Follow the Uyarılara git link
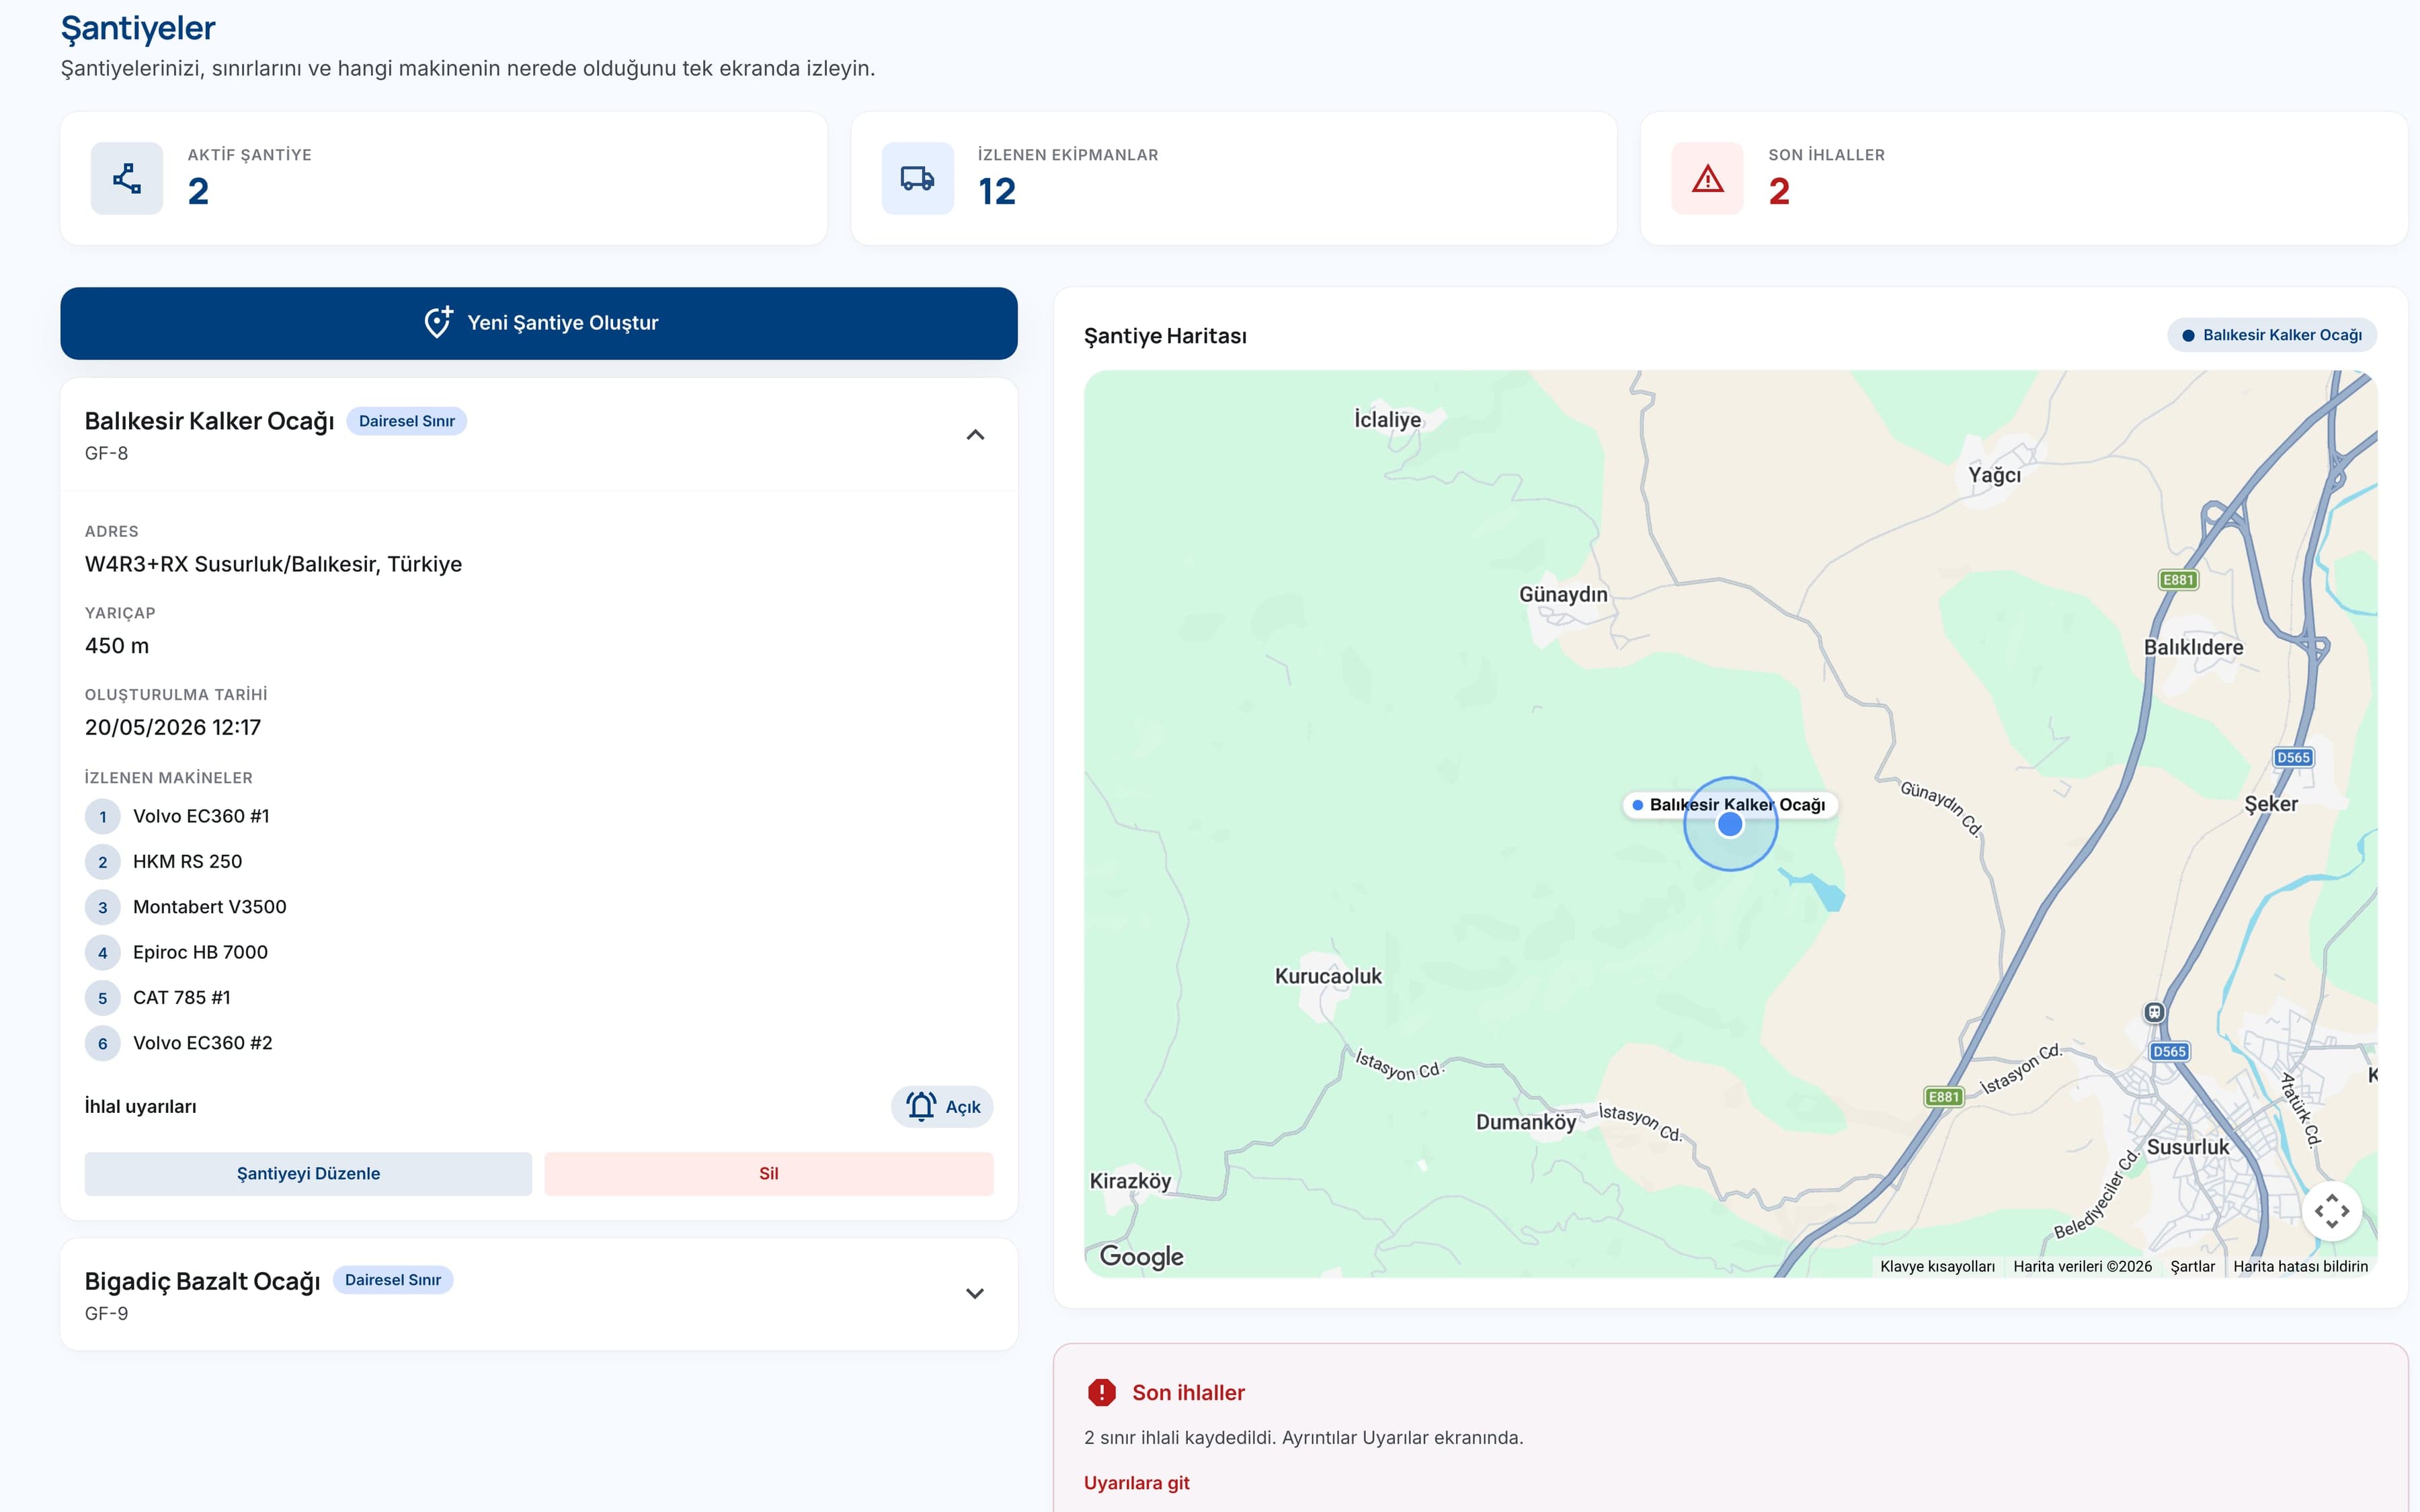2420x1512 pixels. tap(1137, 1482)
